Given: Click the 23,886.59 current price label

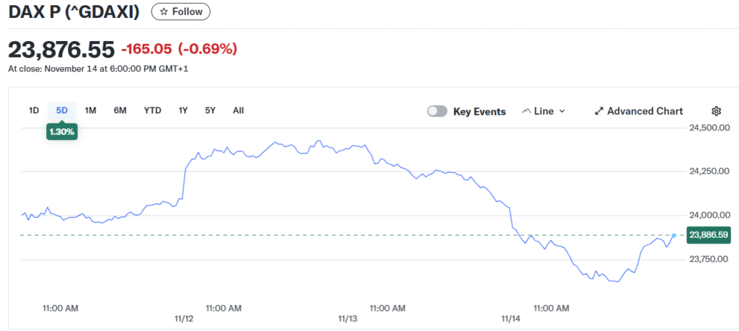Looking at the screenshot, I should click(709, 235).
